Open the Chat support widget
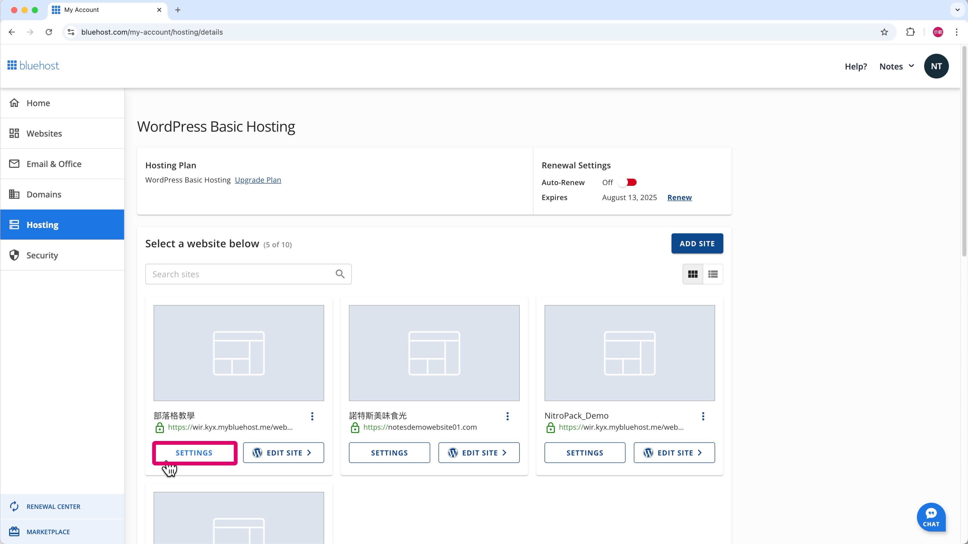This screenshot has width=968, height=544. click(x=931, y=517)
